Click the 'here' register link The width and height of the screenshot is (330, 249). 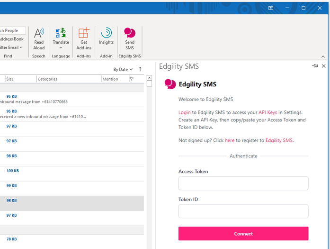pos(230,140)
